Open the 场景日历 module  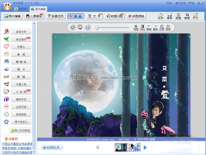(x=56, y=16)
